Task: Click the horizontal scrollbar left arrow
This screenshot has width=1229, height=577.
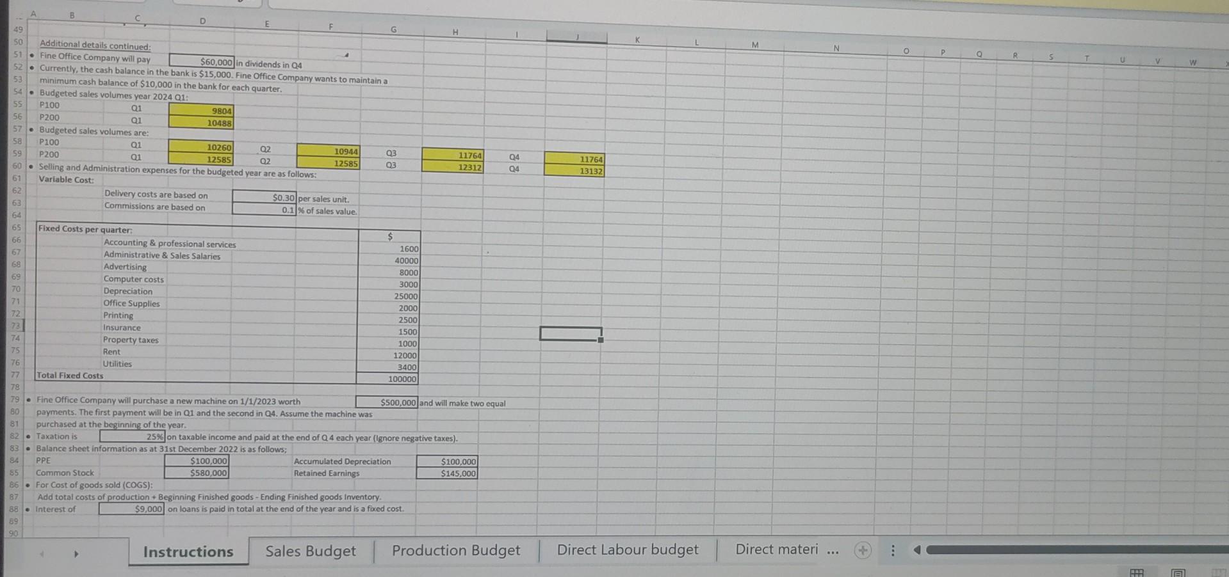Action: [916, 549]
